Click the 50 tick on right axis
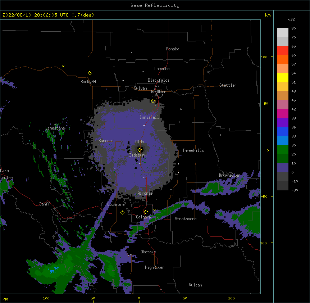The image size is (310, 303). click(266, 103)
